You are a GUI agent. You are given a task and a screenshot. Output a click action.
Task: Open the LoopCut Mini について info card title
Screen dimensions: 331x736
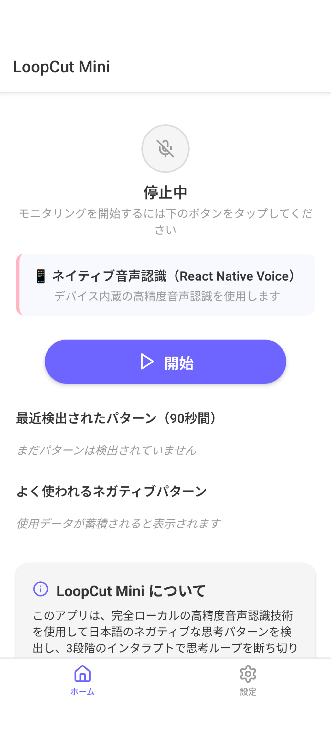[x=131, y=591]
